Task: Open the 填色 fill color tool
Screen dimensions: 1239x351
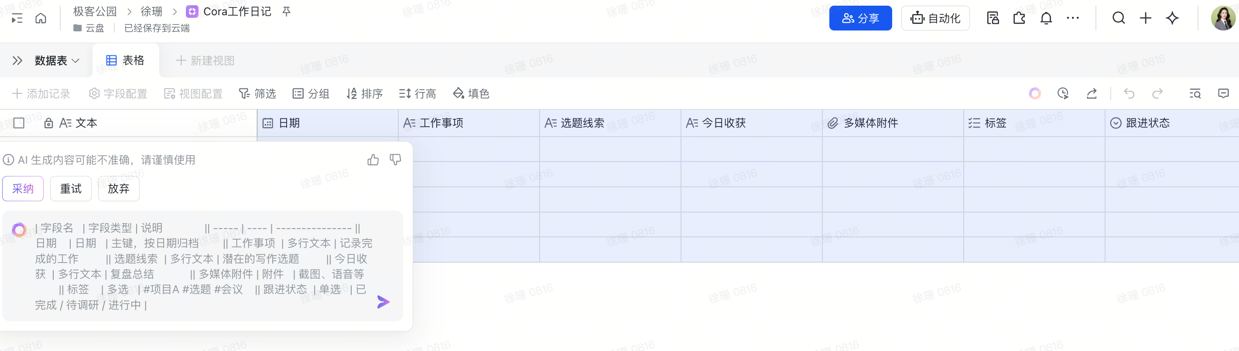Action: coord(471,94)
